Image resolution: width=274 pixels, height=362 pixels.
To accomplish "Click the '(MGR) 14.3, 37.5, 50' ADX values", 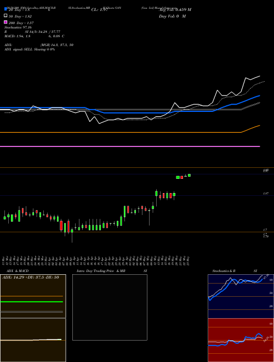I will click(x=57, y=45).
